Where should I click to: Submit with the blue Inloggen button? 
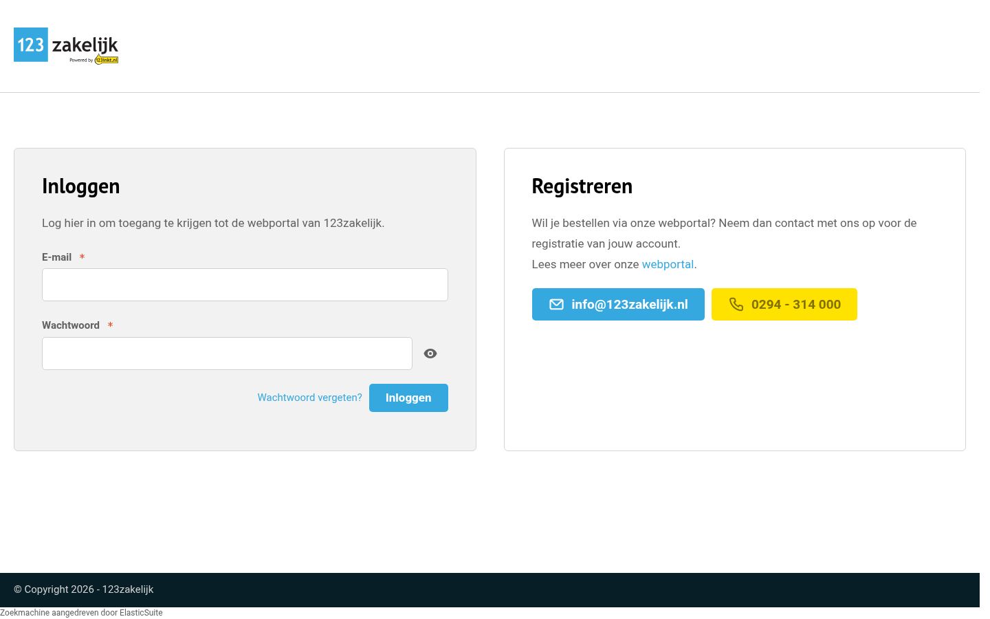408,398
